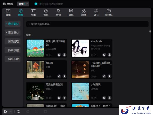The height and width of the screenshot is (115, 153).
Task: Open the 媒体 media tab
Action: pos(8,12)
